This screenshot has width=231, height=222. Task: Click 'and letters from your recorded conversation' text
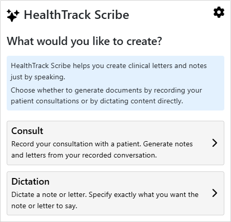click(84, 156)
